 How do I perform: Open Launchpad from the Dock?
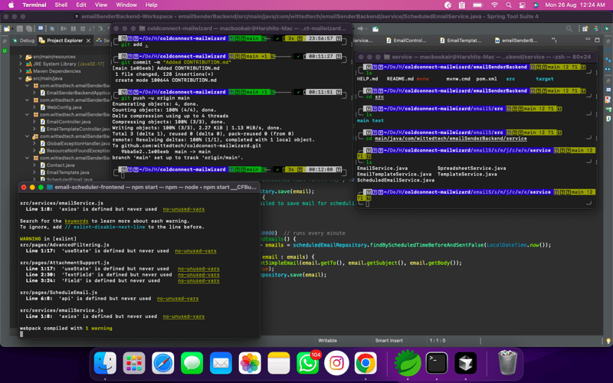click(x=134, y=363)
